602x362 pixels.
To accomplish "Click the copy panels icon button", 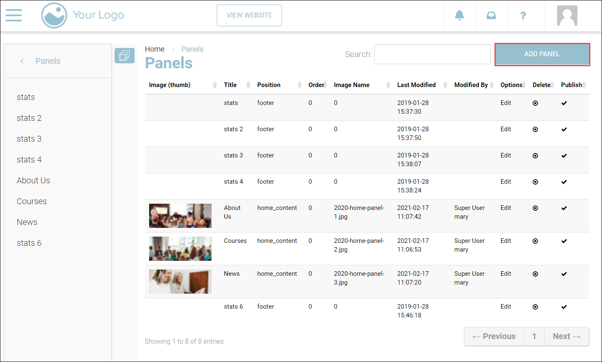I will [124, 55].
